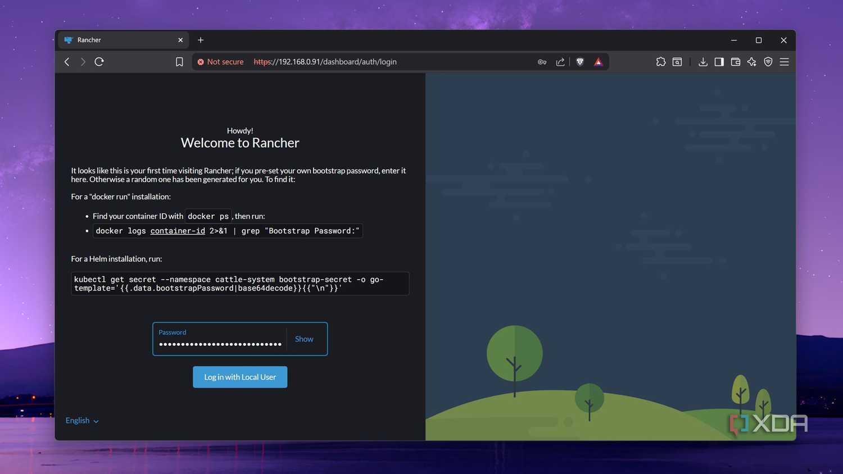Viewport: 843px width, 474px height.
Task: Click the Welcome to Rancher heading
Action: tap(240, 143)
